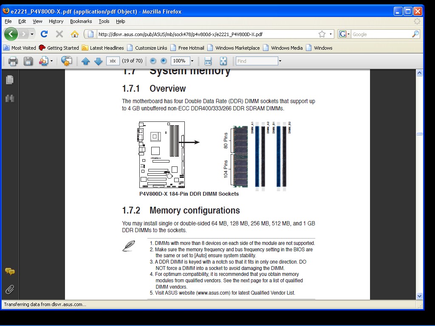Open the zoom level dropdown
The width and height of the screenshot is (435, 326).
(192, 61)
